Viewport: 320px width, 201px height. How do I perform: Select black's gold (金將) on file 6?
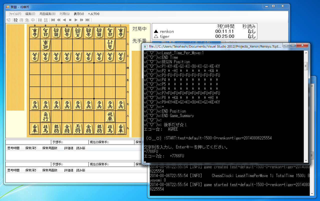tap(67, 129)
